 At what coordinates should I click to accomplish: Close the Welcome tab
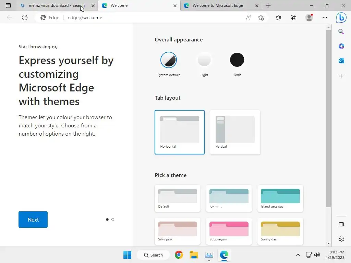(x=175, y=5)
